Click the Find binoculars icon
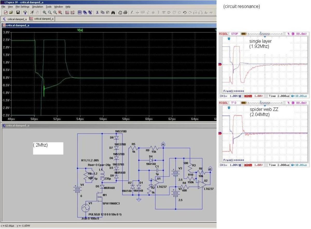This screenshot has height=229, width=311. click(113, 12)
